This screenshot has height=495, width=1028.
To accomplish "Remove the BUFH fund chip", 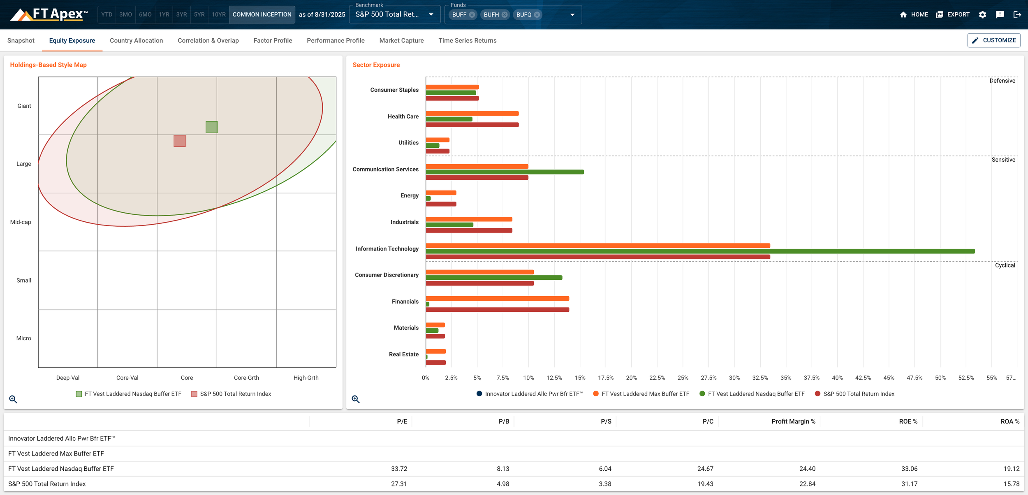I will (x=505, y=15).
